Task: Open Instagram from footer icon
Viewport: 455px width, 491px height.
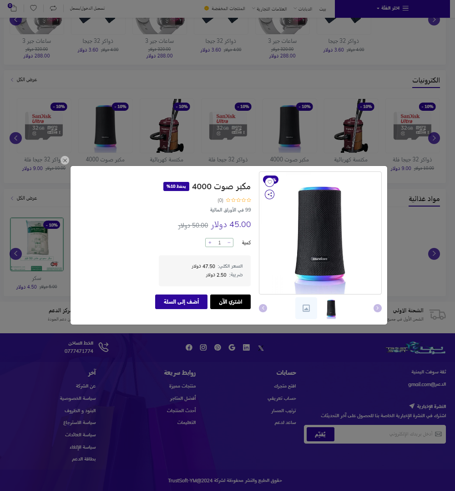Action: point(203,347)
